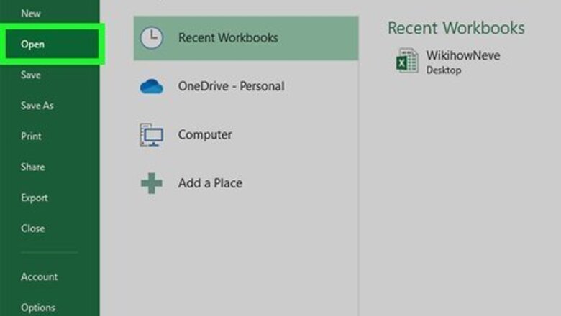Choose Save from the sidebar
The image size is (561, 316).
(31, 75)
